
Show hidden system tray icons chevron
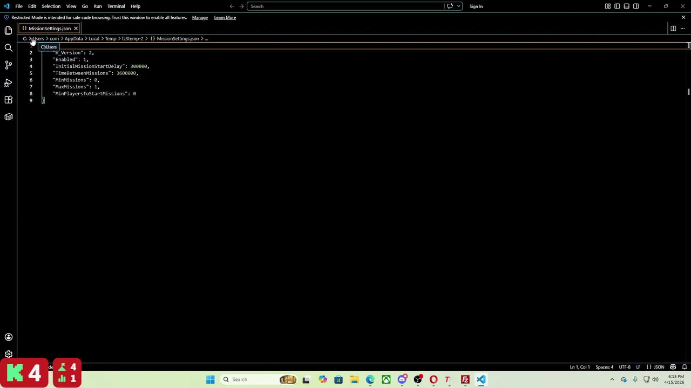pos(612,379)
